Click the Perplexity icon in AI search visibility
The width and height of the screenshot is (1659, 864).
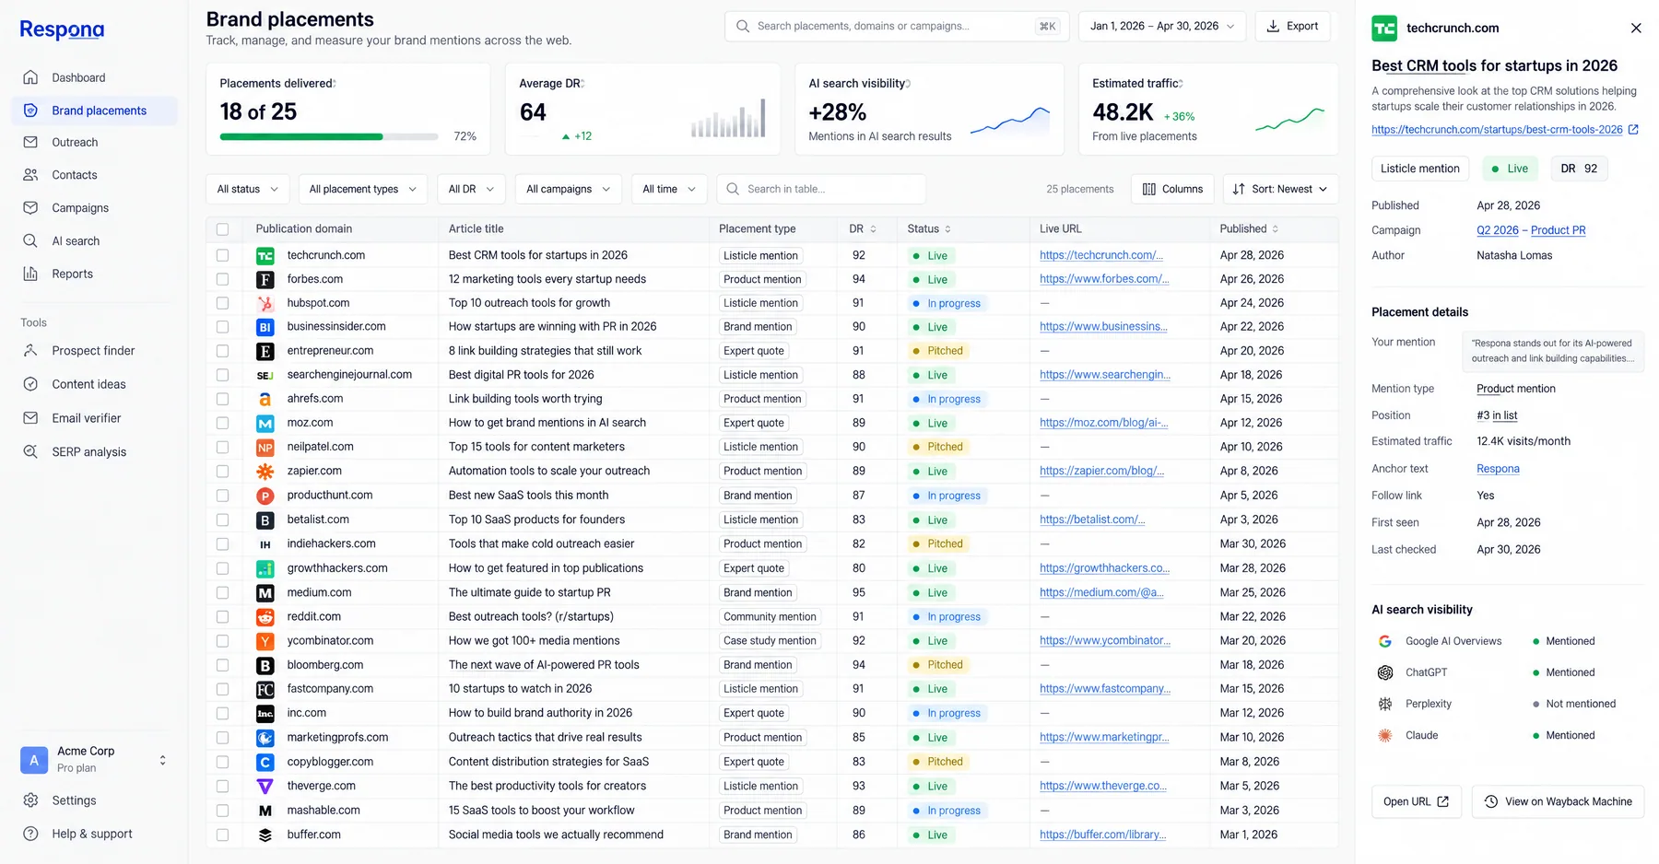1384,704
